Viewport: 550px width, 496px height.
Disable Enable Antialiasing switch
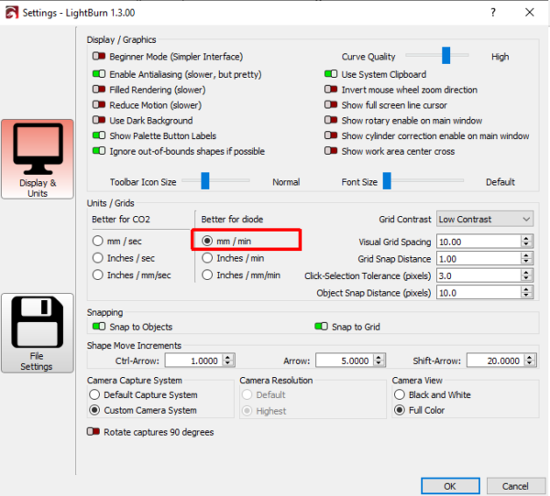click(x=98, y=74)
